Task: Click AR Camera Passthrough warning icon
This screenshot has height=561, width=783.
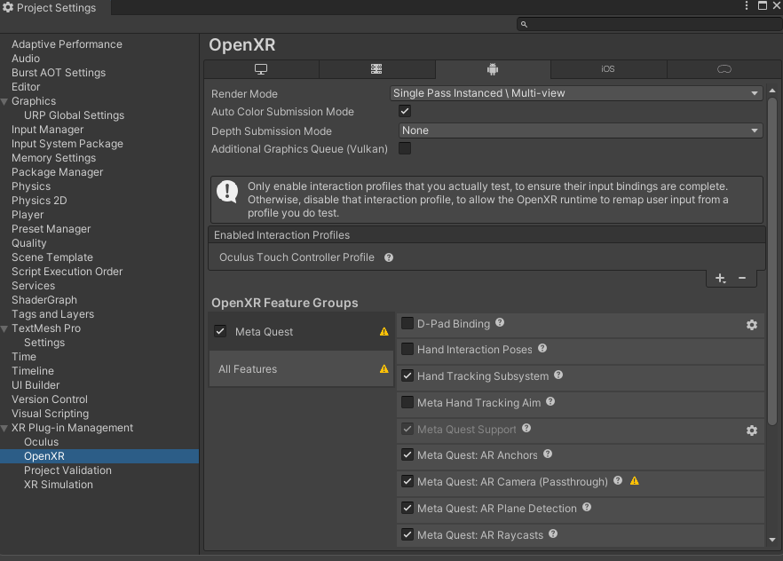Action: (634, 482)
